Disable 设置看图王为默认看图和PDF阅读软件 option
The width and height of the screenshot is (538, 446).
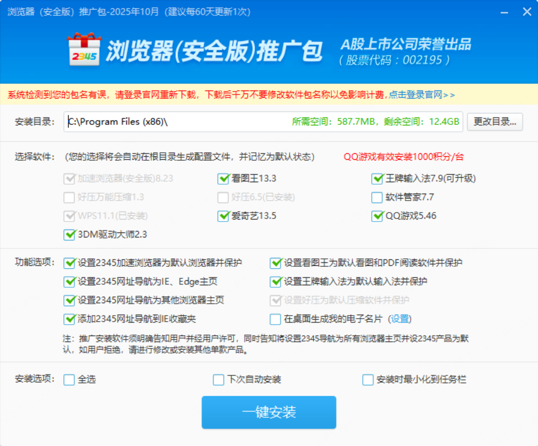tap(275, 263)
